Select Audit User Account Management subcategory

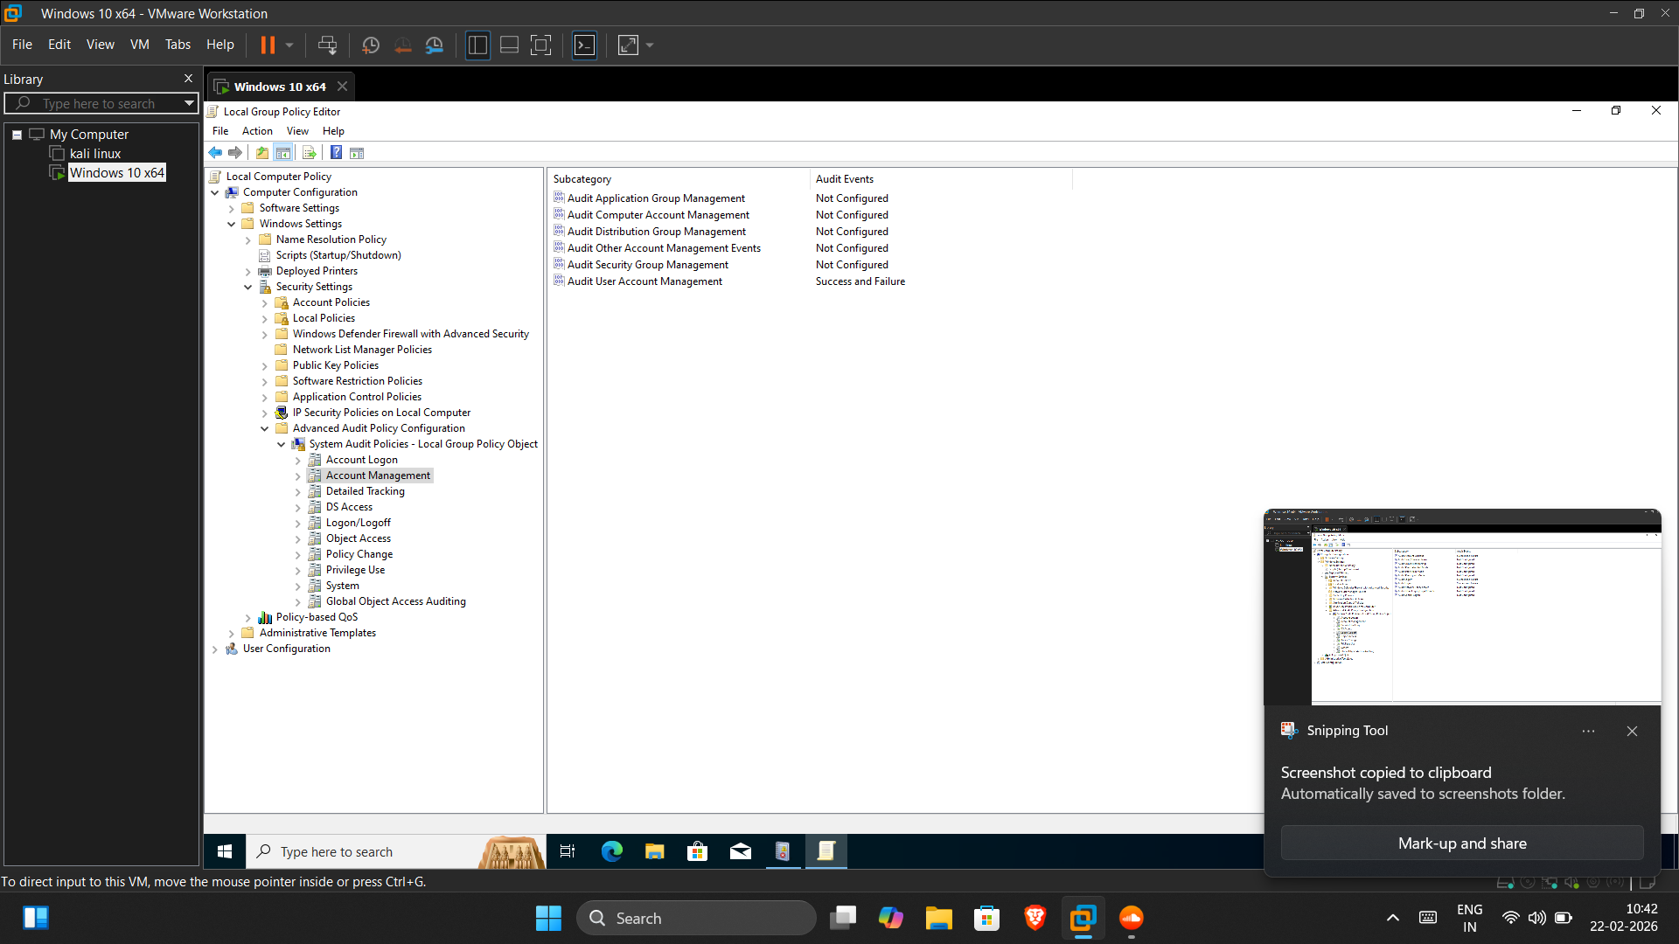point(644,281)
